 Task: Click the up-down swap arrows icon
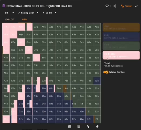pyautogui.click(x=88, y=126)
